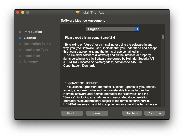Click the "Install Thor Agent" window title

click(94, 12)
